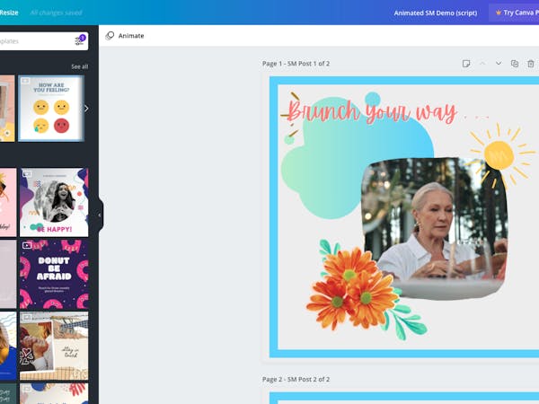This screenshot has width=539, height=404.
Task: Collapse the side panel with arrow handle
Action: 100,215
